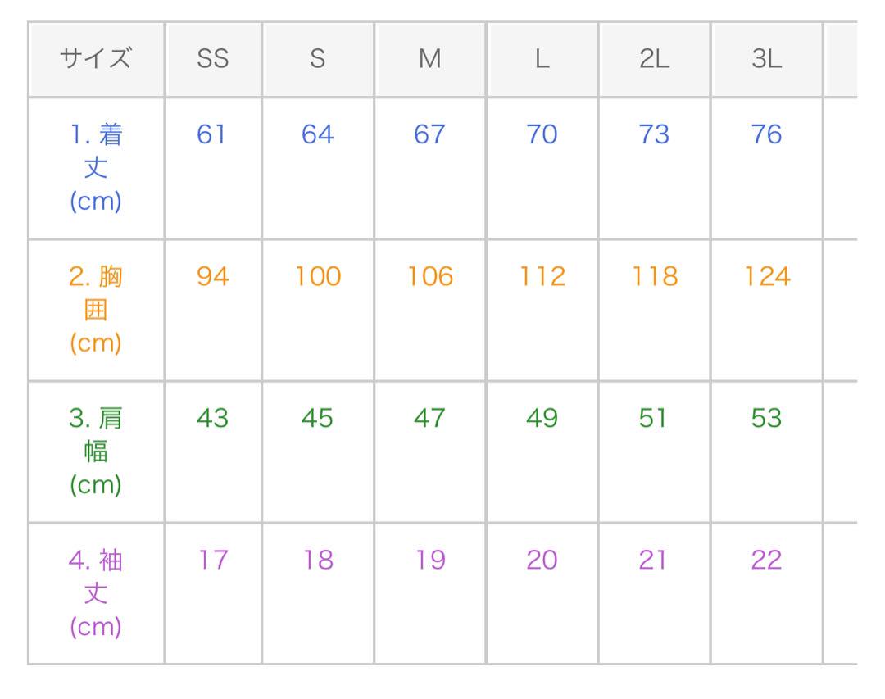Select the SS size column header
Viewport: 885px width, 699px height.
pyautogui.click(x=213, y=59)
